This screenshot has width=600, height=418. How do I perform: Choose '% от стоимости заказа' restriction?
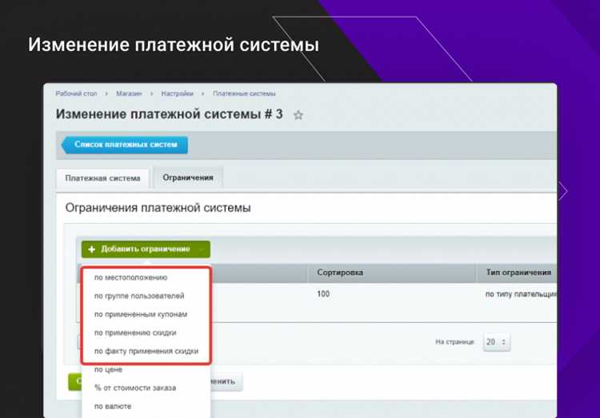point(135,388)
